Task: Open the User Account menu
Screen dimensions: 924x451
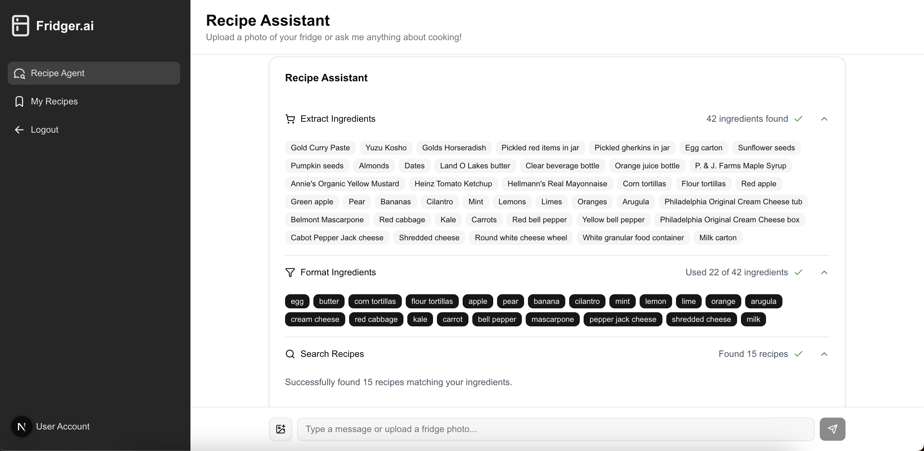Action: click(63, 426)
